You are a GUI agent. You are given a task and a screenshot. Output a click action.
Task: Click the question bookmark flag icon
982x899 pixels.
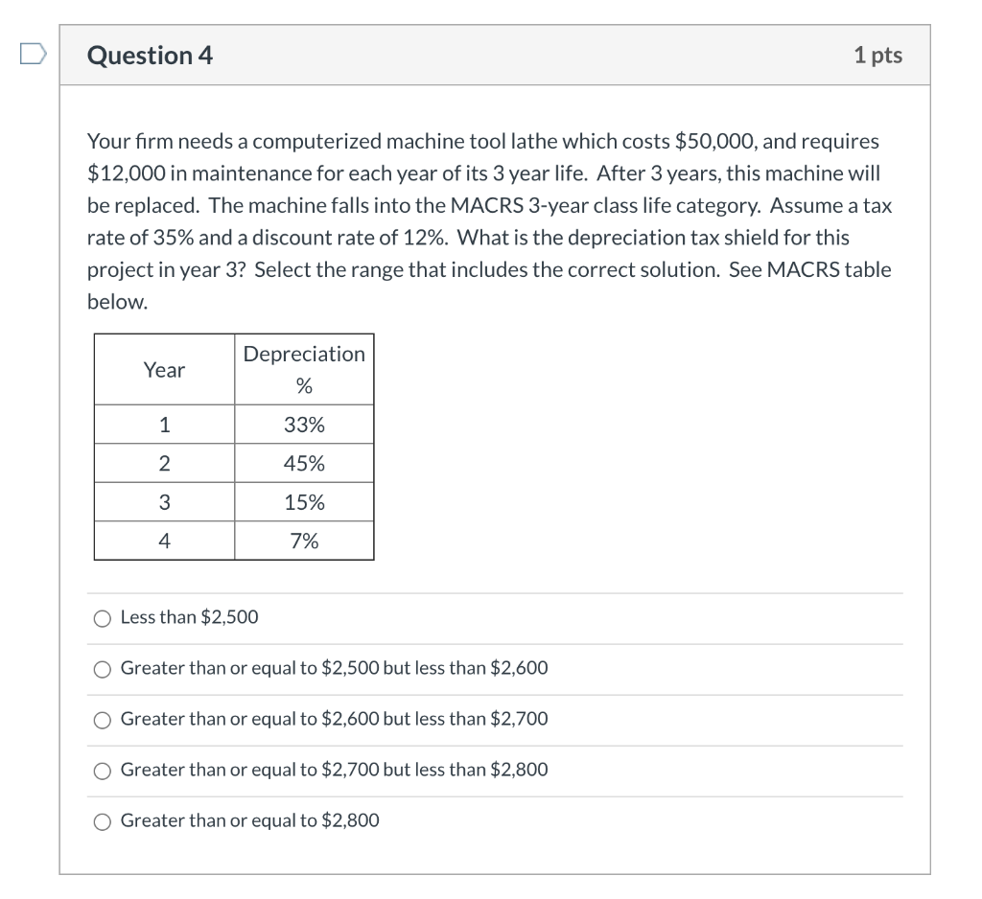(x=30, y=56)
